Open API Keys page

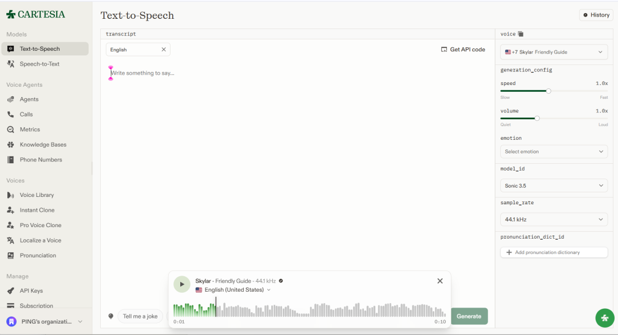pos(45,290)
